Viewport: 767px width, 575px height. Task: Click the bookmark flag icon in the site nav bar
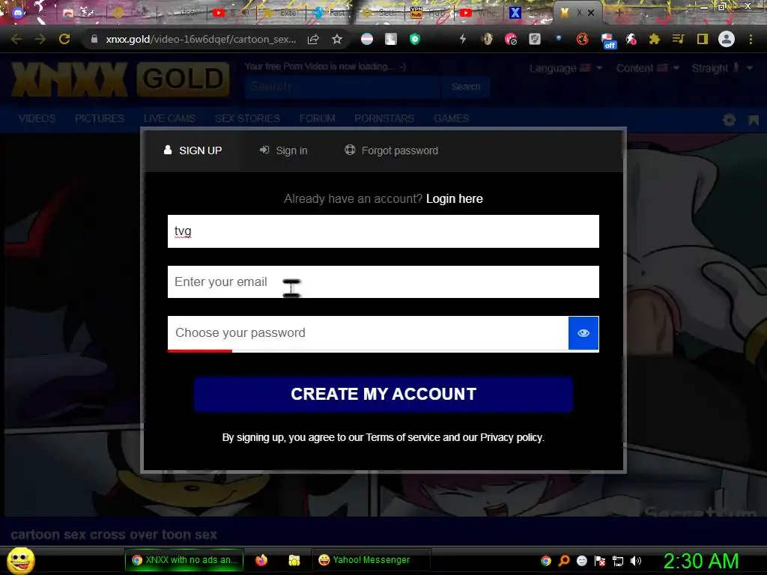tap(754, 120)
